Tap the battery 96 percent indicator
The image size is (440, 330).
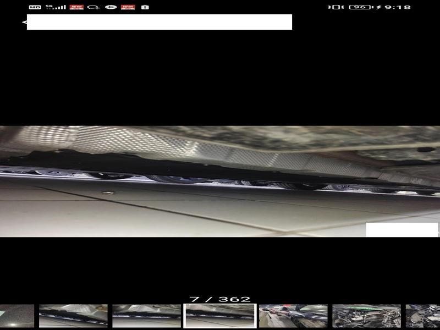pyautogui.click(x=360, y=7)
